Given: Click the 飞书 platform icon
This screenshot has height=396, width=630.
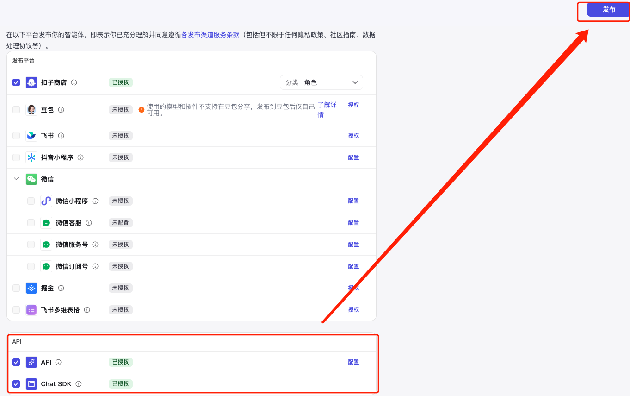Looking at the screenshot, I should click(x=31, y=136).
